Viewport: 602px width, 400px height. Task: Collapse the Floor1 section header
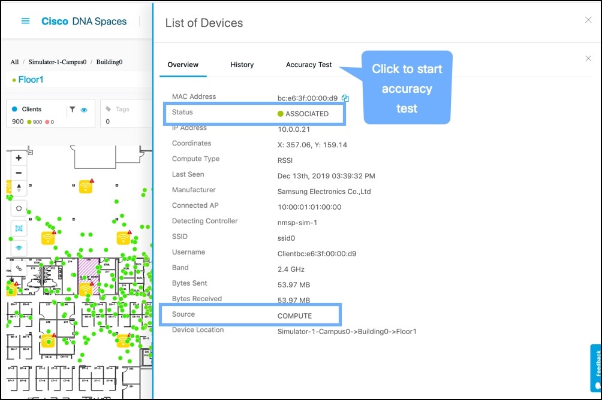point(30,79)
